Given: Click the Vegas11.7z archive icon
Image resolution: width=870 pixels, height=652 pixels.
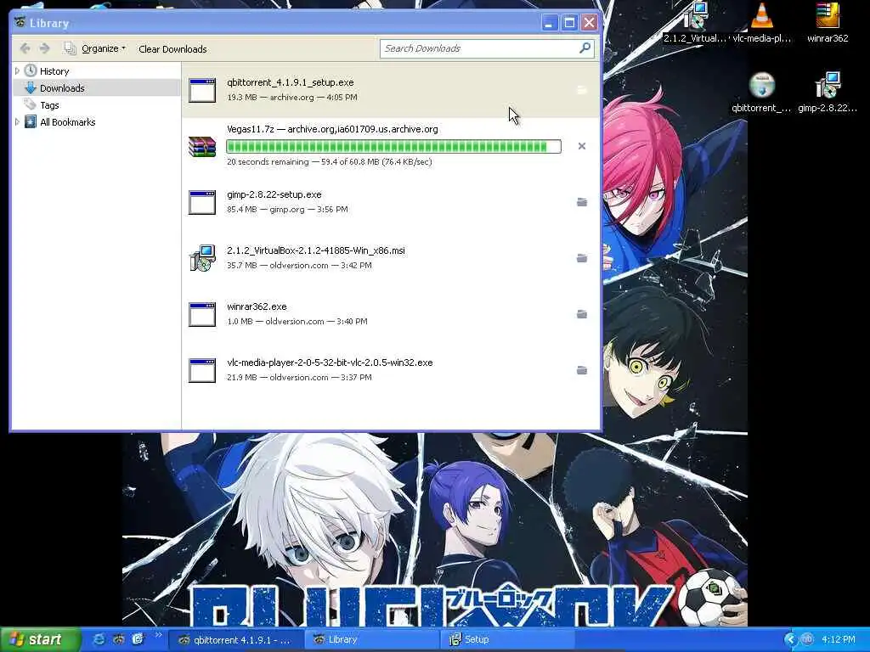Looking at the screenshot, I should [x=202, y=146].
